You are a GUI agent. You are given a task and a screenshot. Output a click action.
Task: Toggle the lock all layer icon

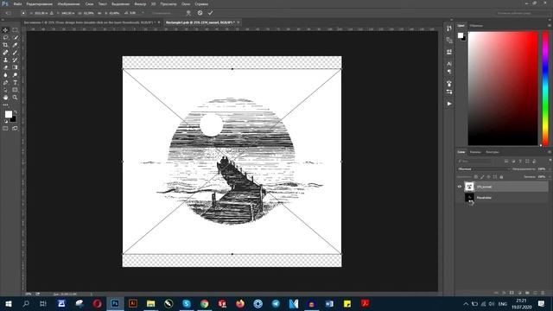click(501, 176)
